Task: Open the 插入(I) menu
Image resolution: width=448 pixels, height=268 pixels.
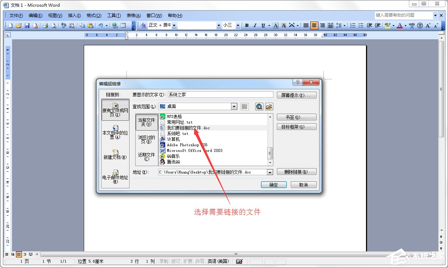Action: pyautogui.click(x=74, y=16)
